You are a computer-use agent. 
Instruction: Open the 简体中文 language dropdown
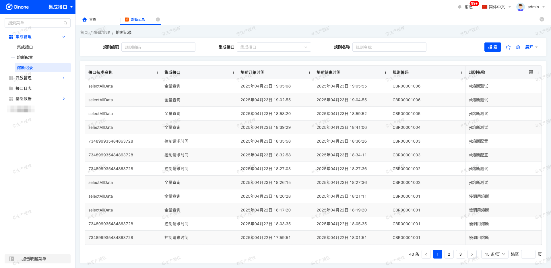pyautogui.click(x=496, y=7)
